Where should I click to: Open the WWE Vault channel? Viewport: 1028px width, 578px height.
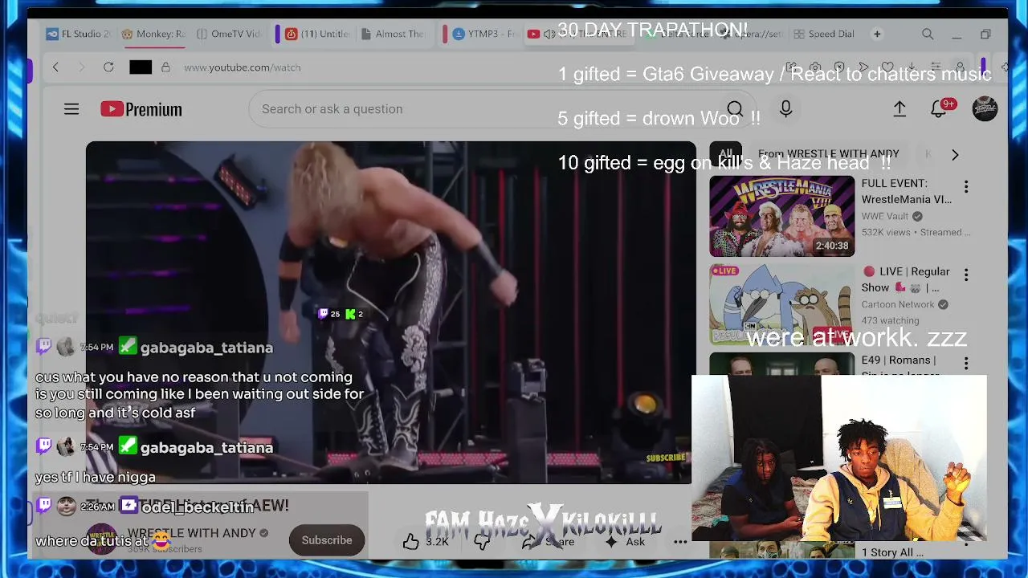click(885, 216)
